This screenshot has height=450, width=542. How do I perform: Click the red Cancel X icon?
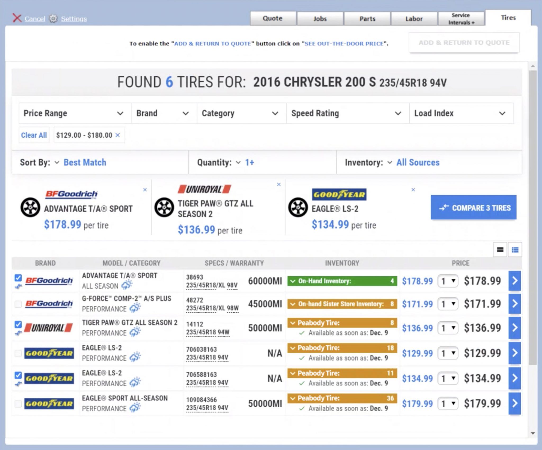(x=17, y=18)
